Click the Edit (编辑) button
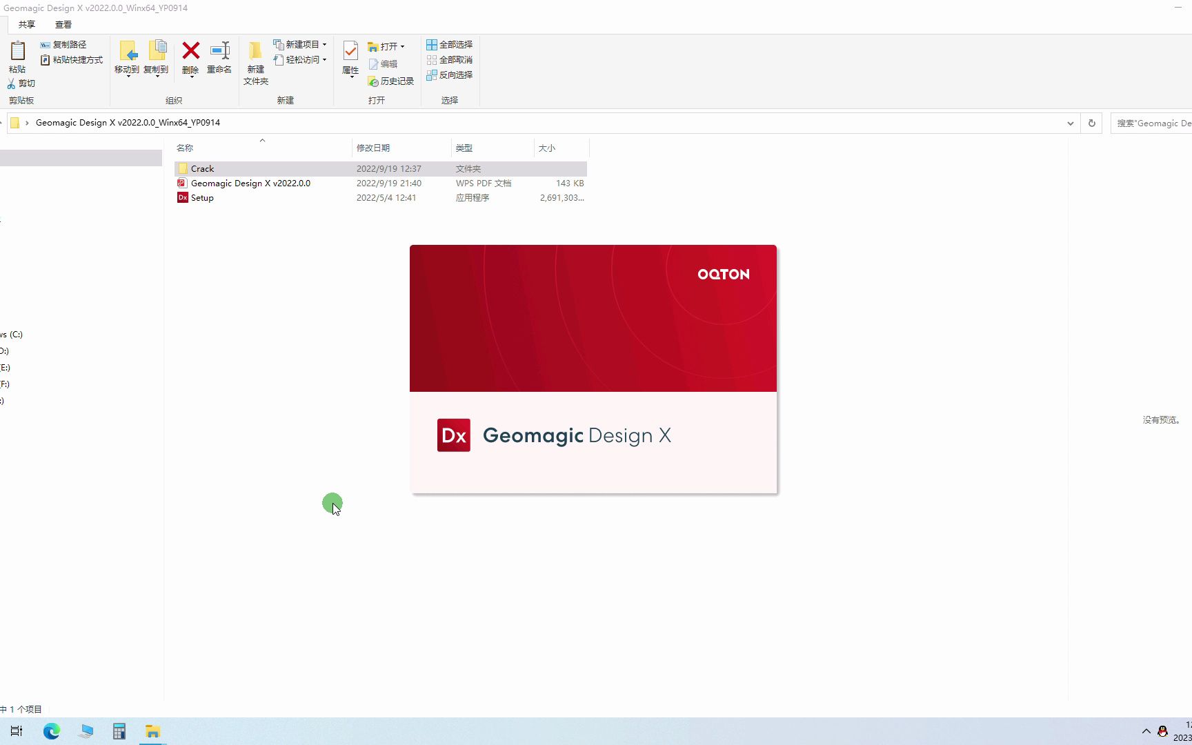This screenshot has height=745, width=1192. (383, 63)
